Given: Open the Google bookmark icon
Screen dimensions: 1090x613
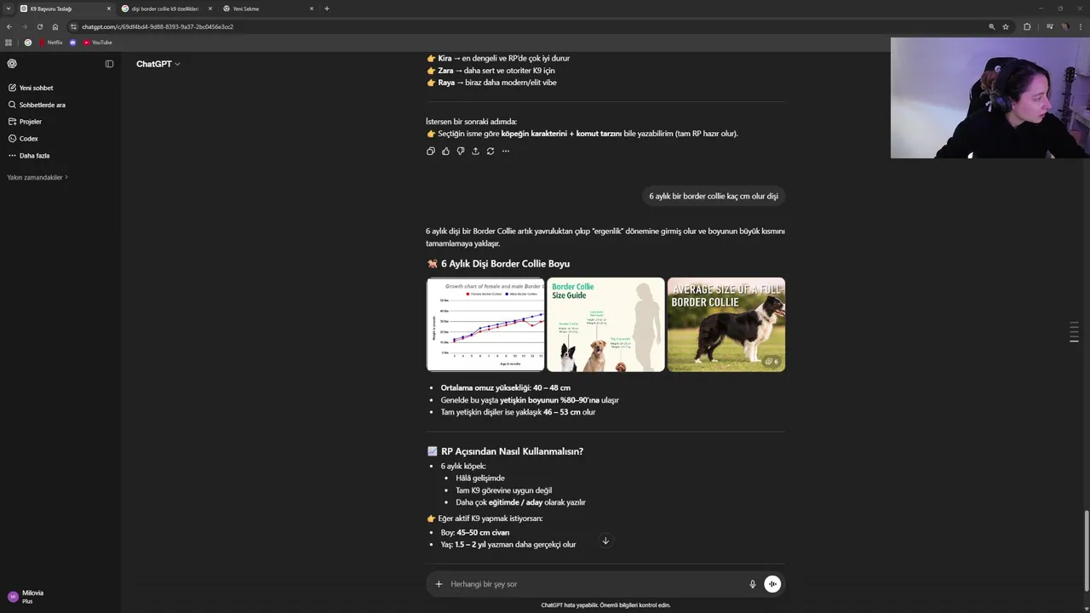Looking at the screenshot, I should coord(28,43).
